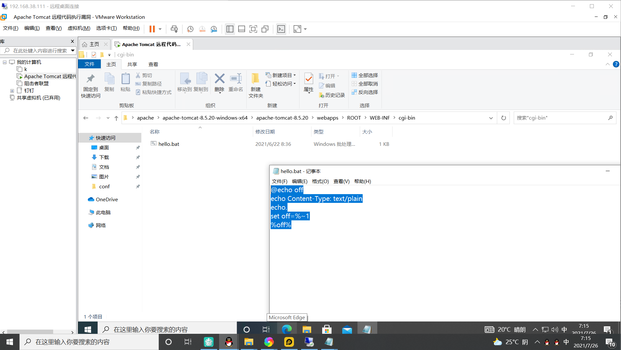Open the VMware library search dropdown arrow
Viewport: 621px width, 350px height.
73,51
